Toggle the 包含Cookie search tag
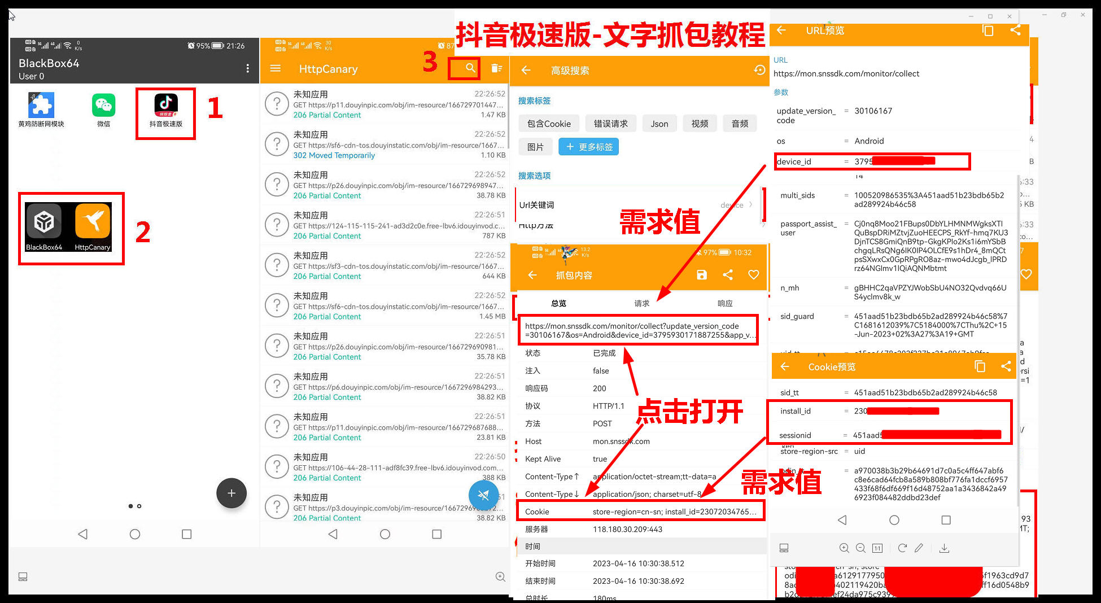 (x=549, y=124)
